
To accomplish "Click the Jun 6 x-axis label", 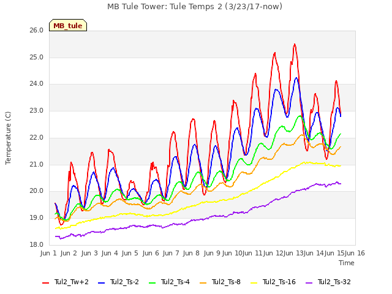I will click(151, 253).
